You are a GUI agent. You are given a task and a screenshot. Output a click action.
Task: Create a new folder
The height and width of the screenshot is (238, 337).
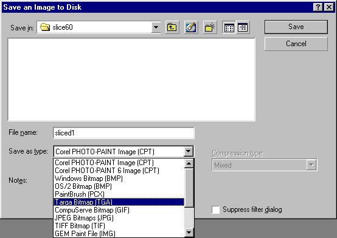[210, 27]
